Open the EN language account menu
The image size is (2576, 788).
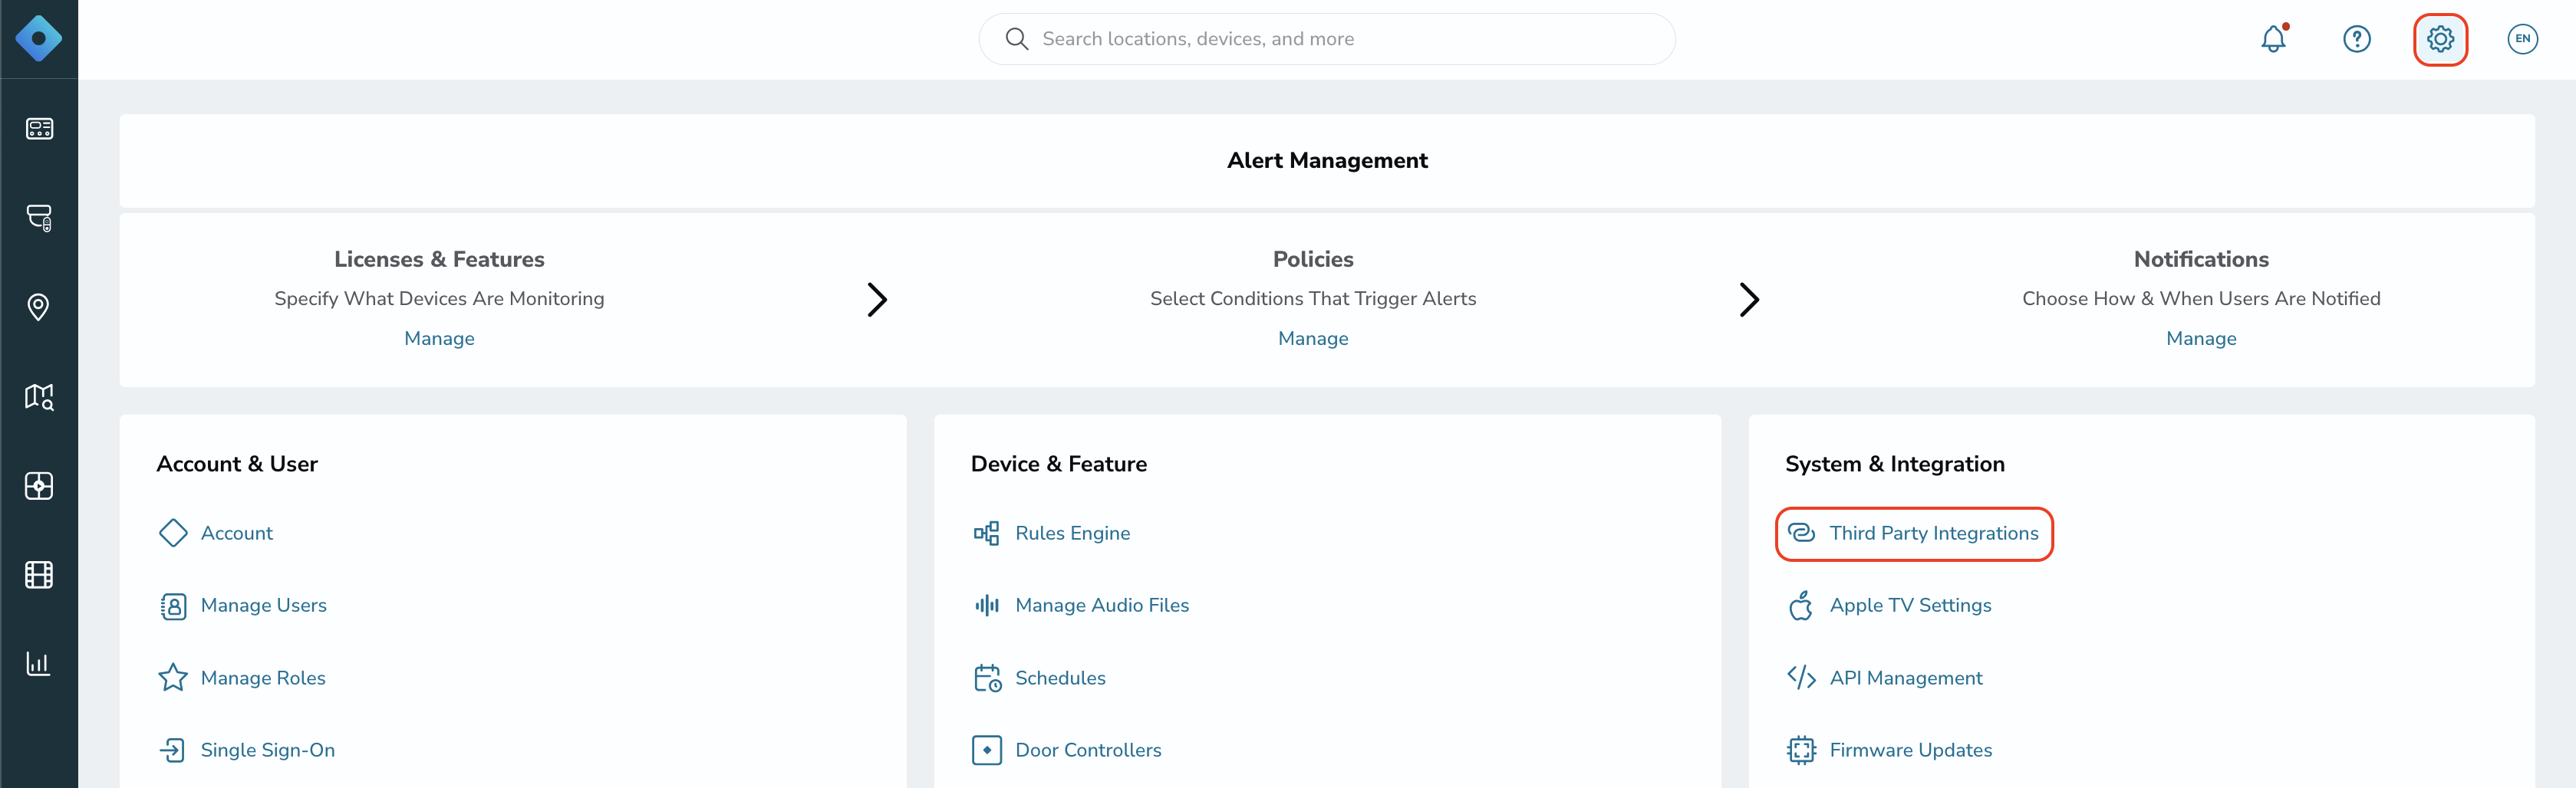[x=2523, y=39]
